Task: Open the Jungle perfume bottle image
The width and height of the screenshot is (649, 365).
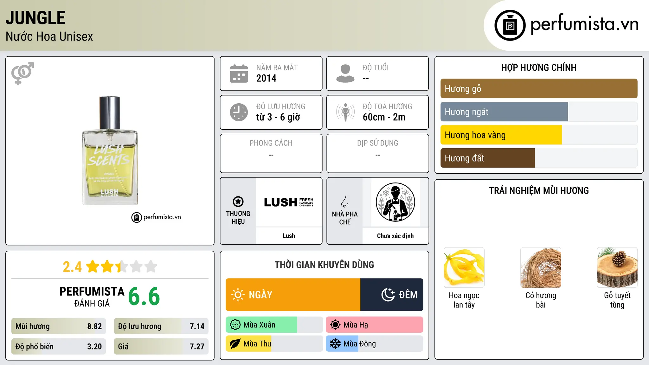Action: pyautogui.click(x=110, y=151)
